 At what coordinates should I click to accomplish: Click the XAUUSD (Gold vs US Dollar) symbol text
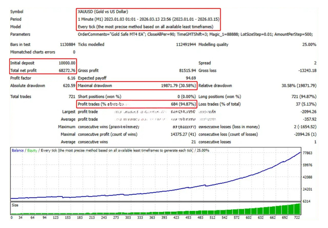point(103,12)
